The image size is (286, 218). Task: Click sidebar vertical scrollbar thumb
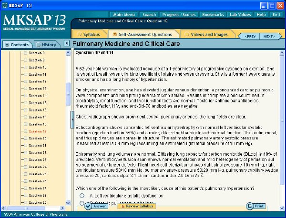(x=68, y=94)
